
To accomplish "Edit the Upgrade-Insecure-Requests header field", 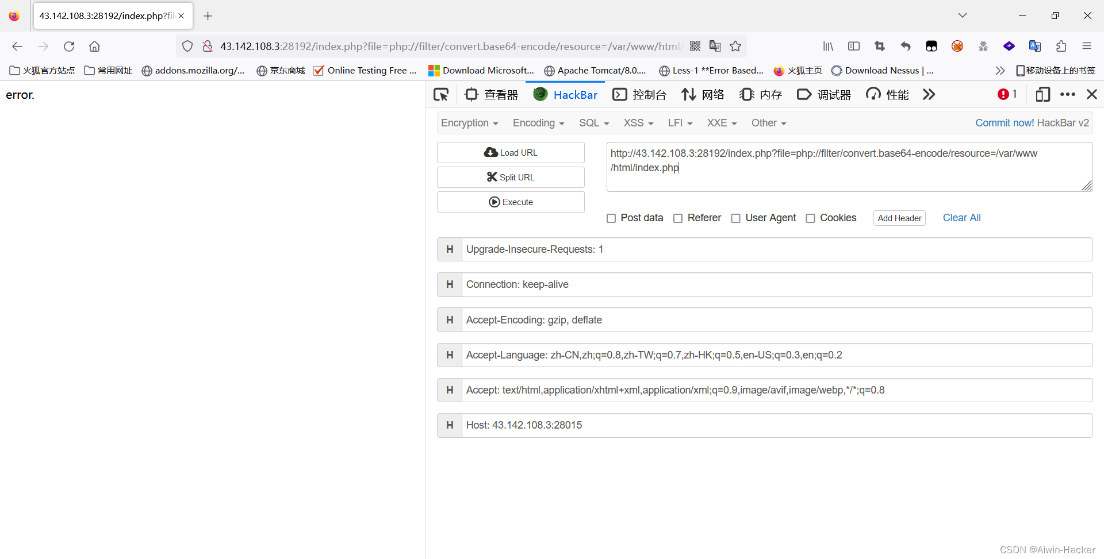I will (777, 249).
